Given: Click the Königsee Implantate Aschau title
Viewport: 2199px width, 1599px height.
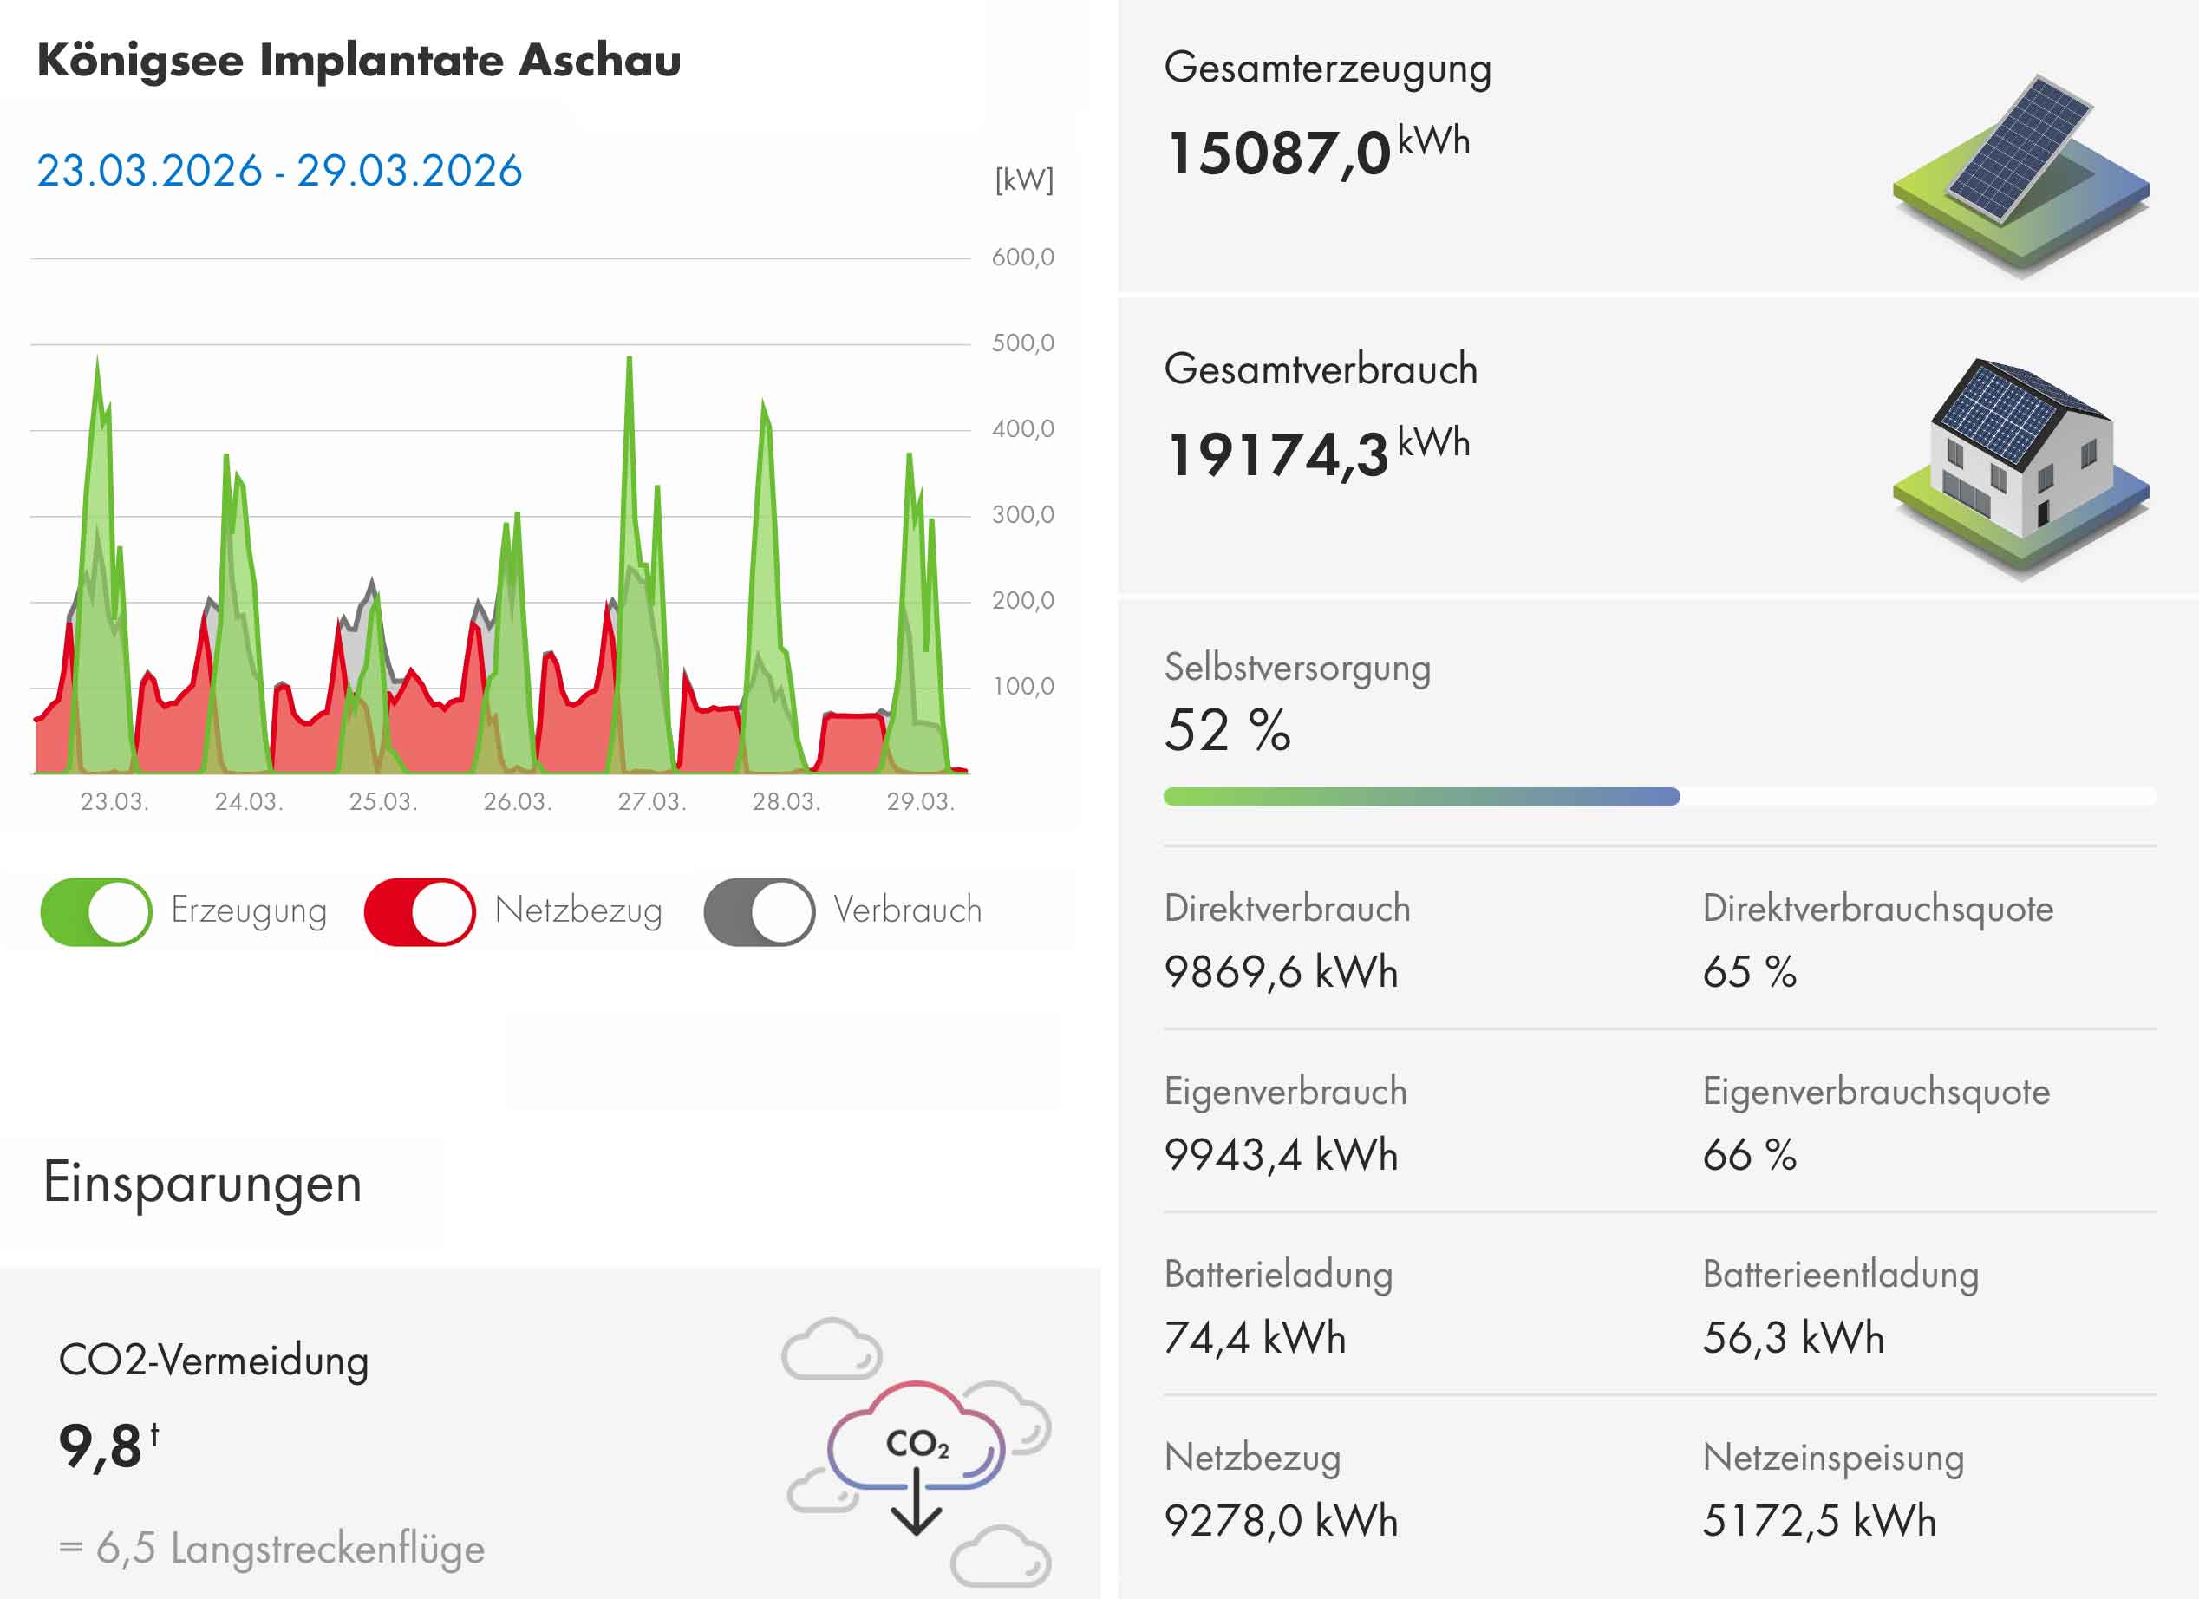Looking at the screenshot, I should pos(359,60).
